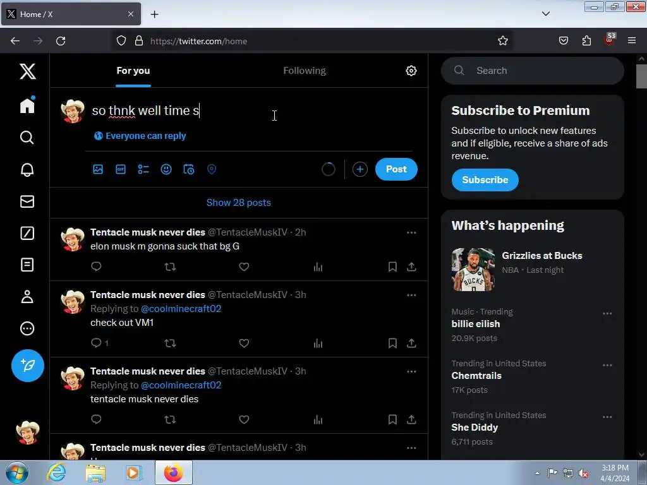Open a new browser tab
647x485 pixels.
coord(154,15)
